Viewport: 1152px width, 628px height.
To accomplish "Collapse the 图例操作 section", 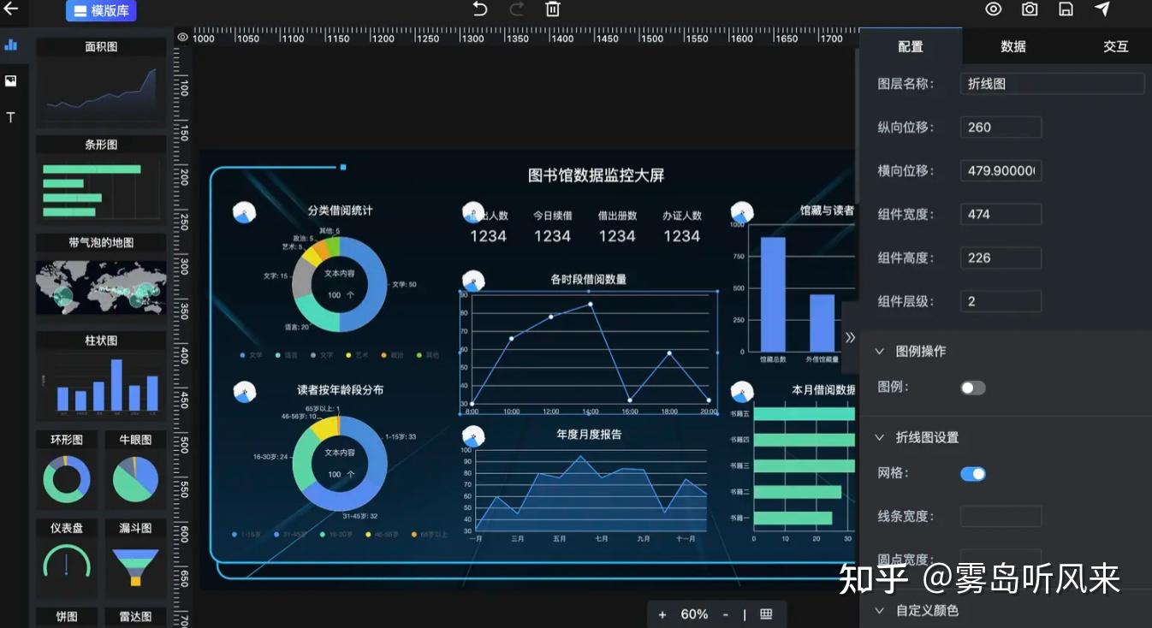I will (879, 351).
